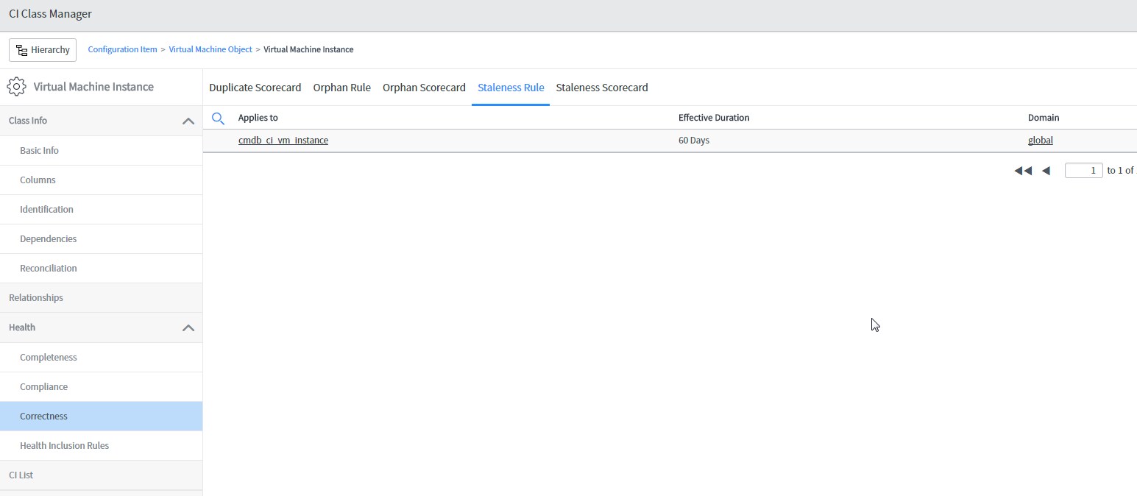View the Staleness Scorecard tab
This screenshot has height=496, width=1137.
click(601, 88)
